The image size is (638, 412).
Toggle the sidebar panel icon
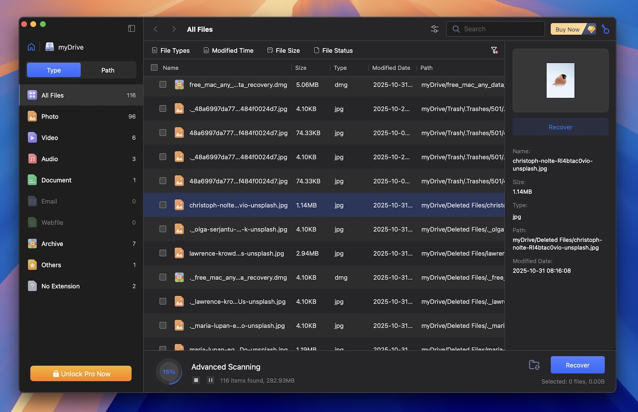pos(131,29)
